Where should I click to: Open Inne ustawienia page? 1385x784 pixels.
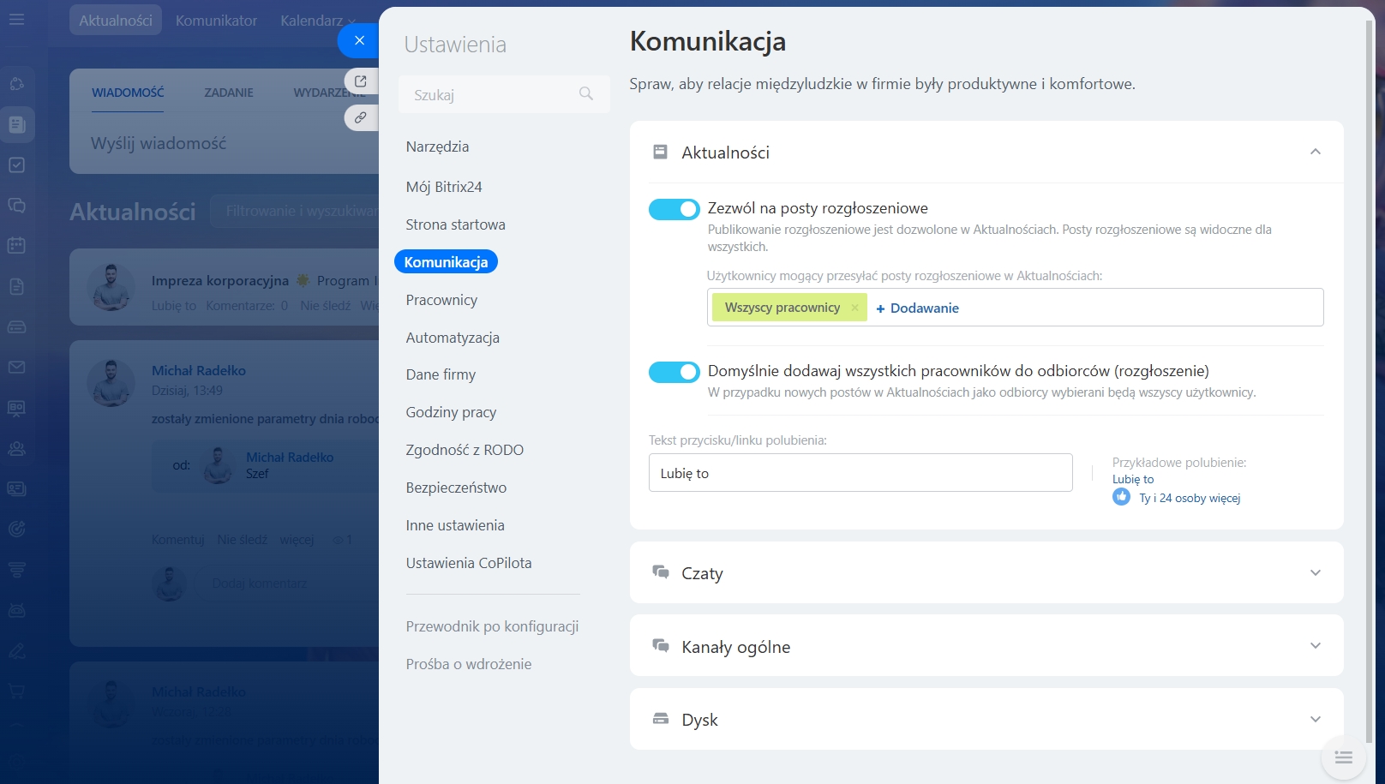tap(455, 525)
